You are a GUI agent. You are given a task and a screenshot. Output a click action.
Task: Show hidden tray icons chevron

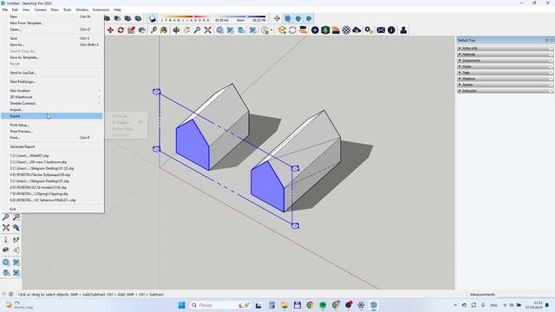pos(455,305)
